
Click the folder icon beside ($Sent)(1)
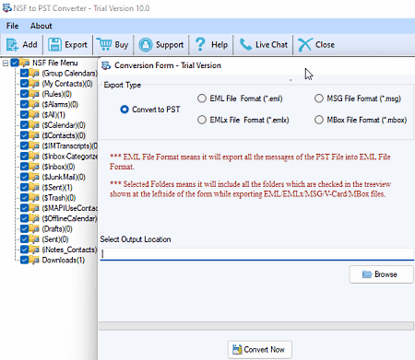[x=34, y=188]
